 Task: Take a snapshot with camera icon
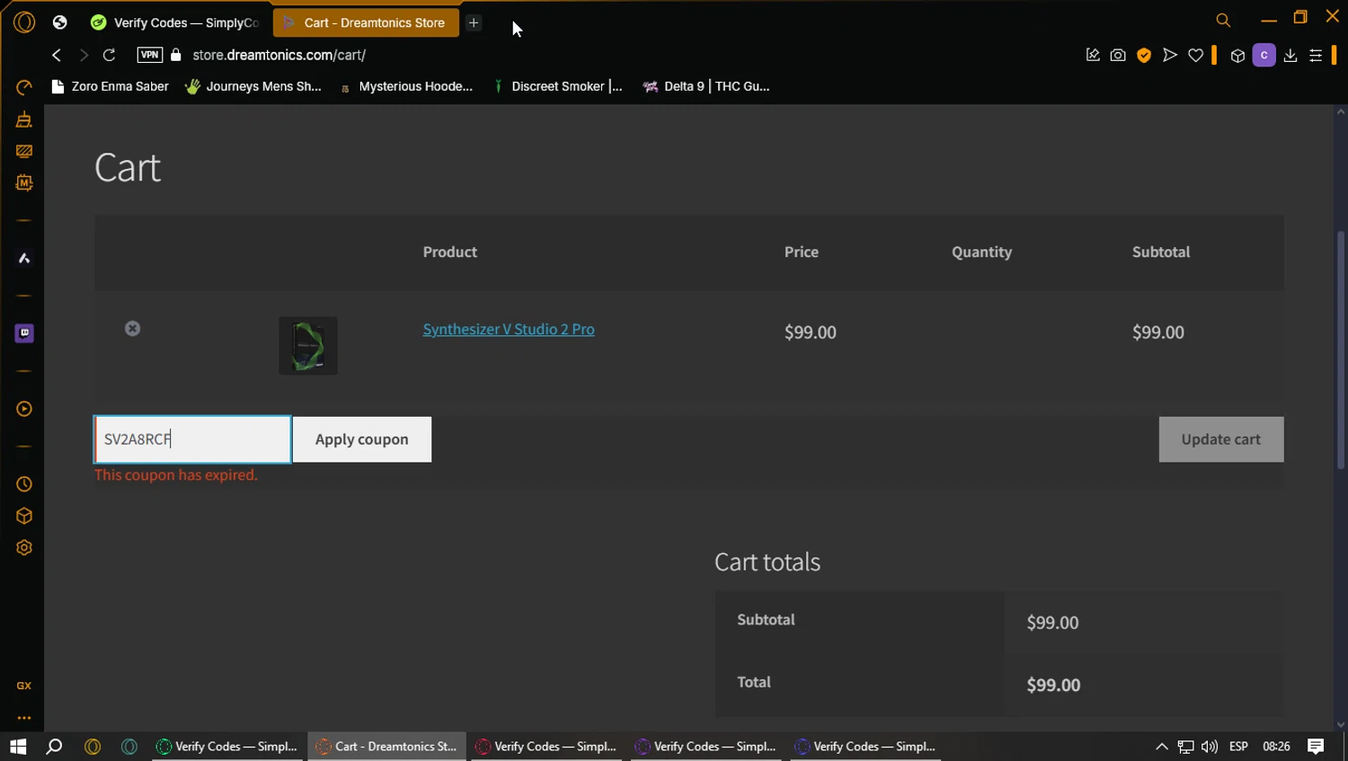1118,55
